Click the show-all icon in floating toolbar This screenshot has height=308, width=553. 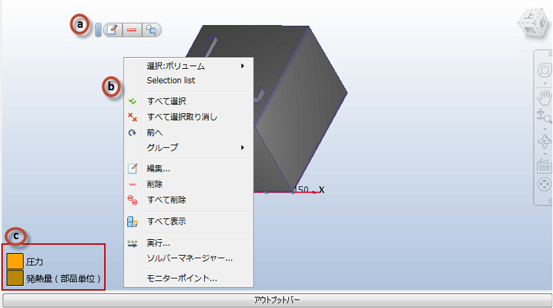pyautogui.click(x=151, y=30)
